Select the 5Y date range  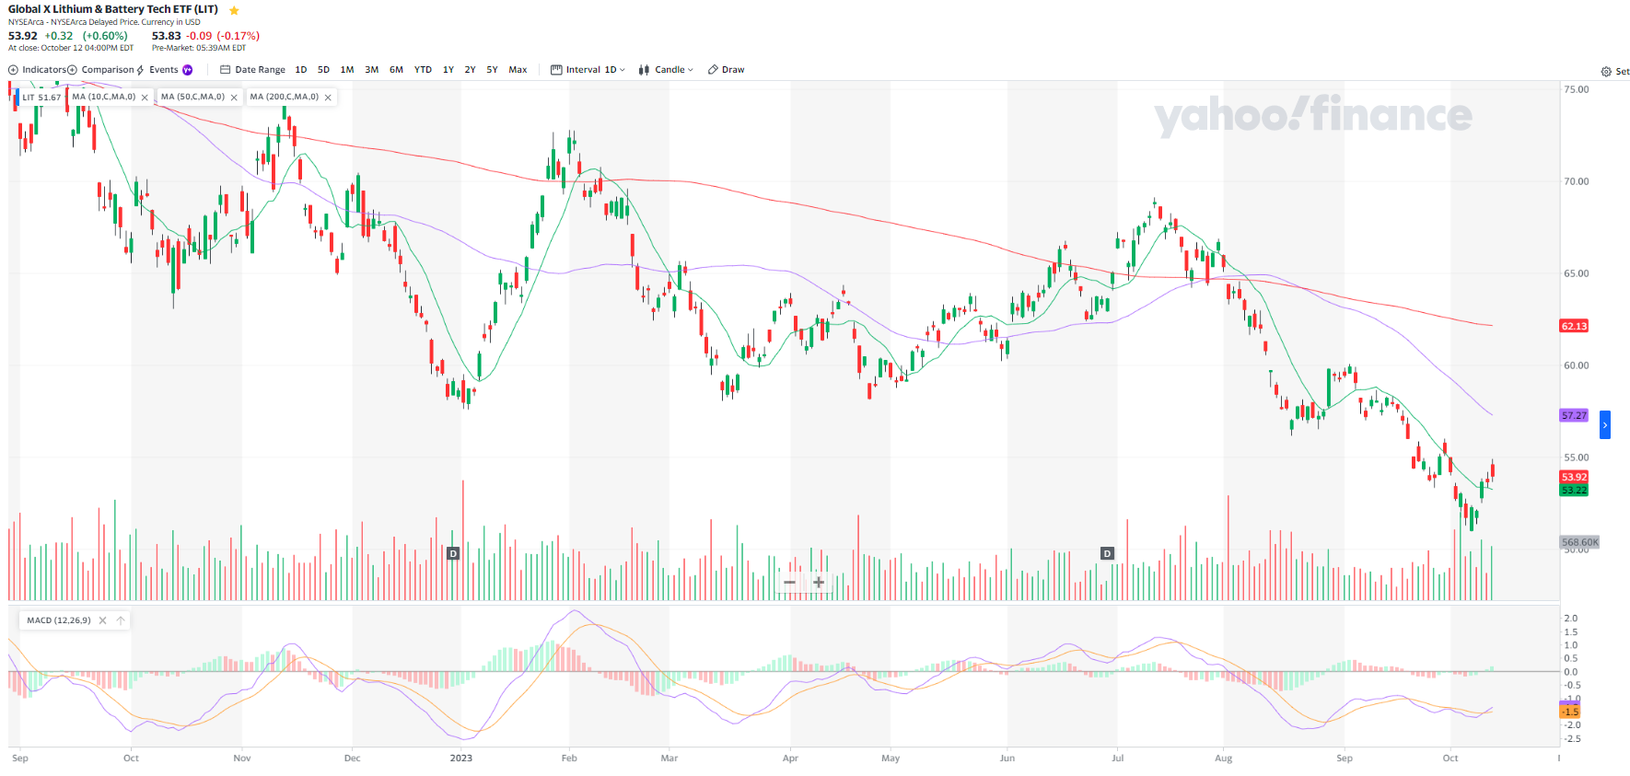click(492, 70)
